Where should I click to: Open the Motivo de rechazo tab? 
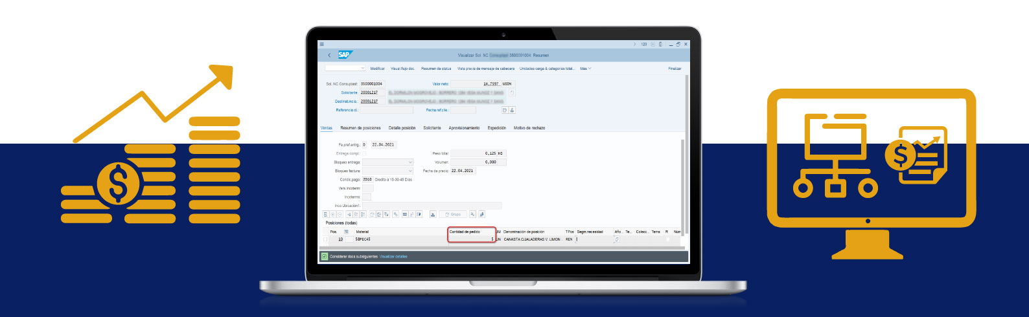click(529, 128)
